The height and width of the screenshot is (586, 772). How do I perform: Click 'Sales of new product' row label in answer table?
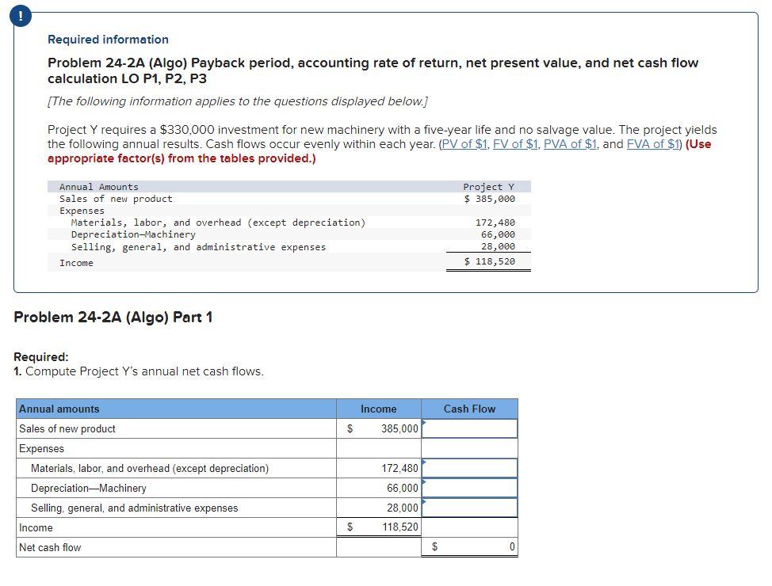67,428
